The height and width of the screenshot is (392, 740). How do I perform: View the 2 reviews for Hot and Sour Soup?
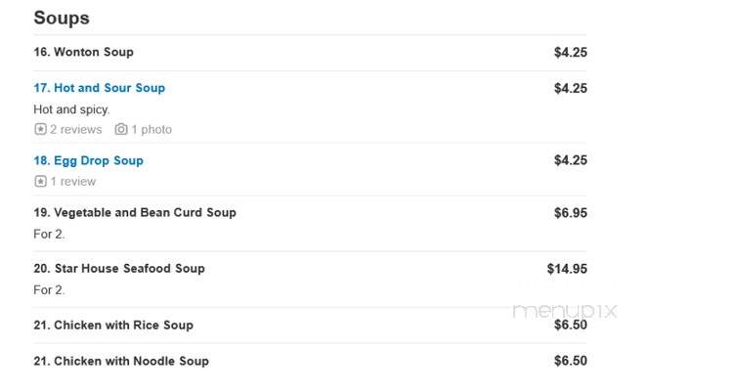[x=76, y=129]
